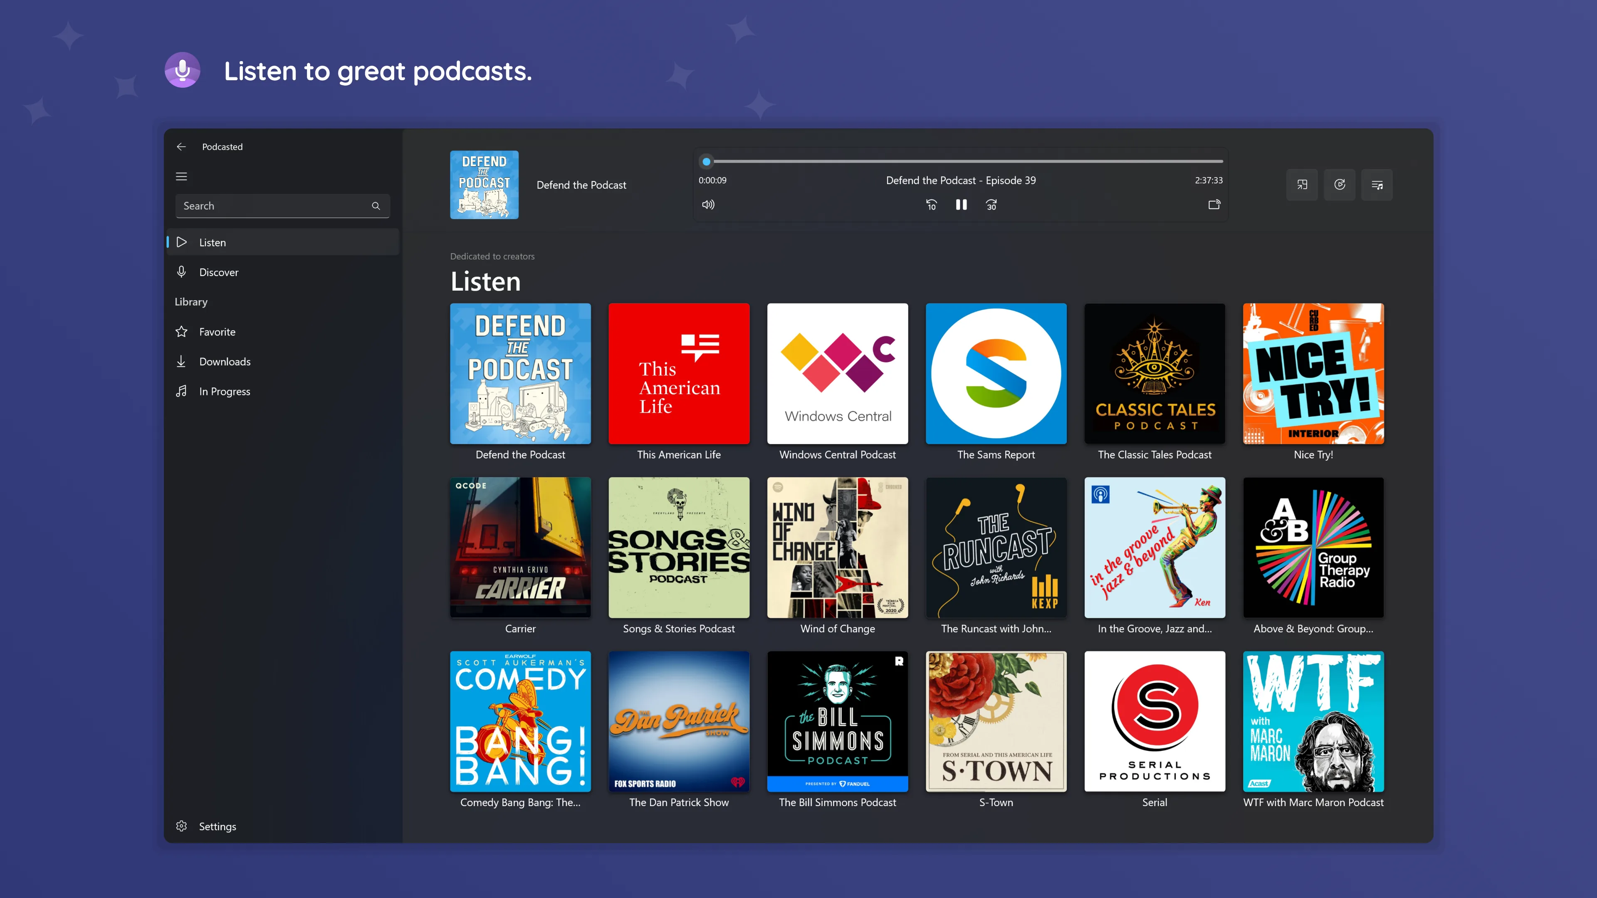Viewport: 1597px width, 898px height.
Task: Open the Downloads library section
Action: (283, 361)
